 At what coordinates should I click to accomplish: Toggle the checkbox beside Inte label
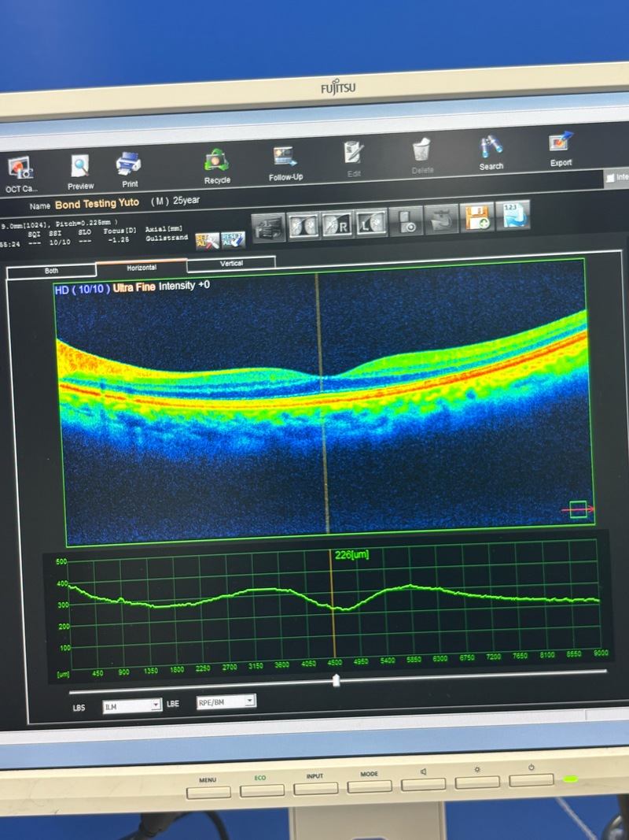point(611,179)
